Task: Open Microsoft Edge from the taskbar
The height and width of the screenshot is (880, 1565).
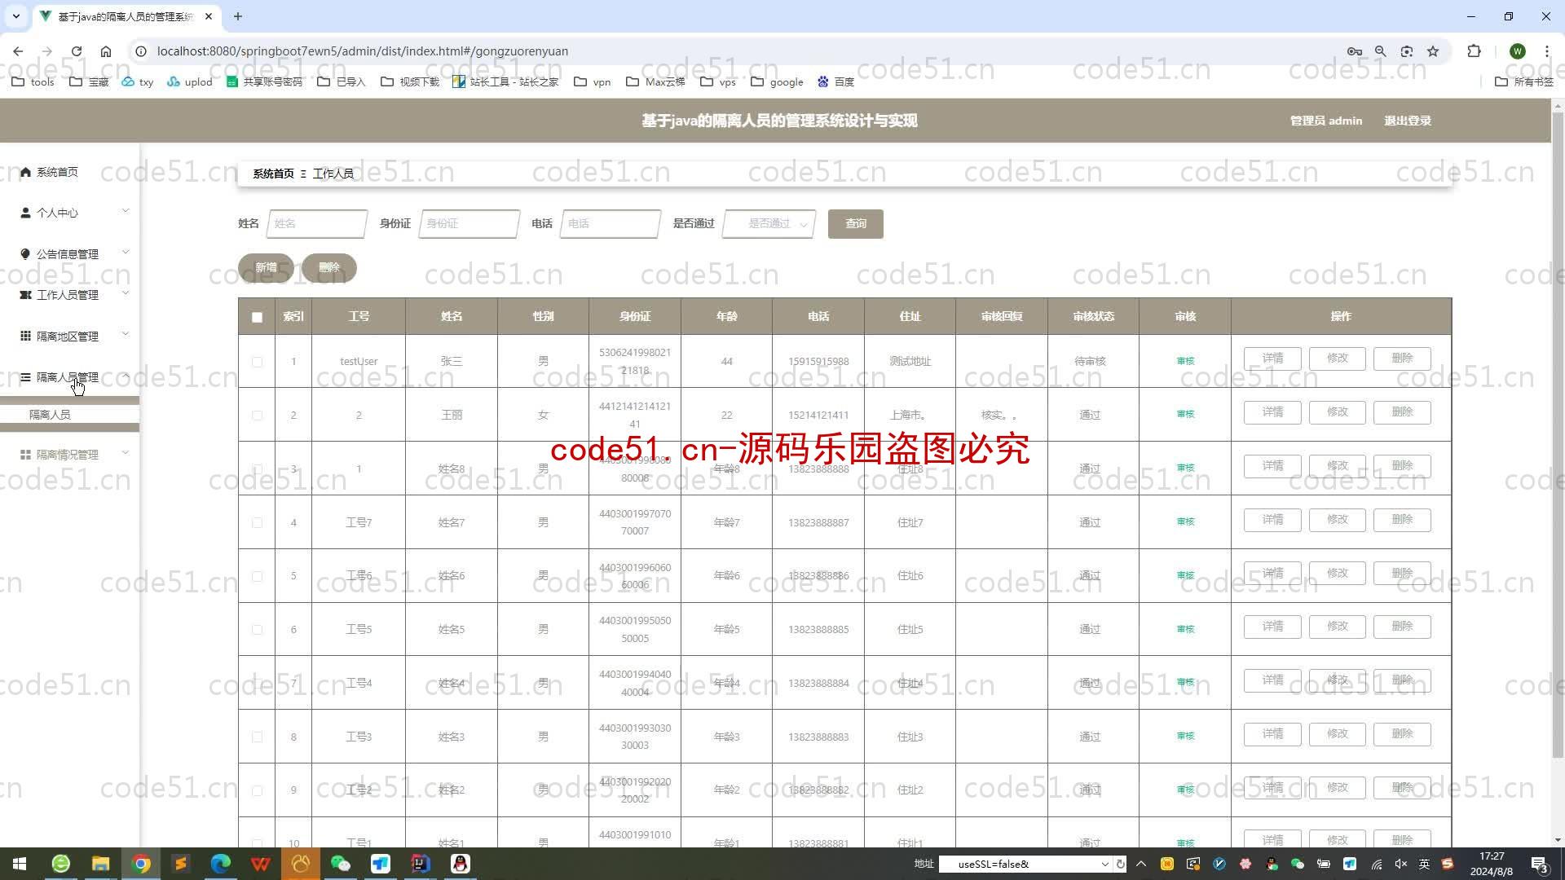Action: (x=221, y=864)
